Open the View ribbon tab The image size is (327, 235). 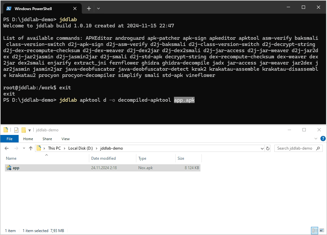(x=65, y=139)
